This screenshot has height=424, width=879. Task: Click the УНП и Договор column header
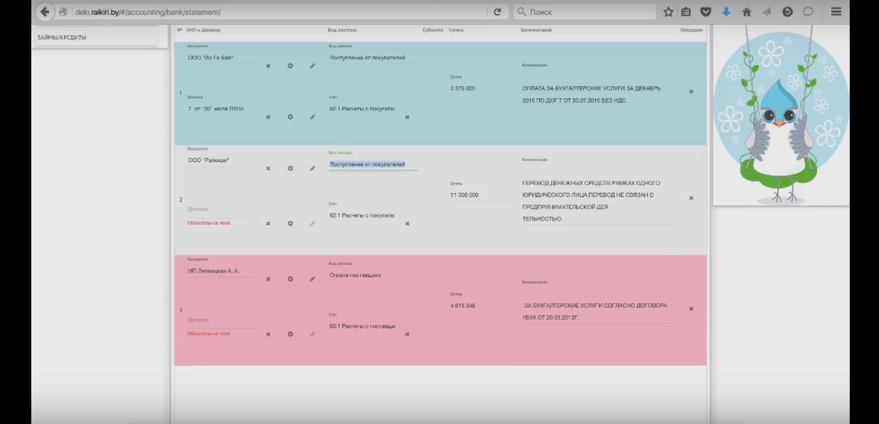[203, 30]
